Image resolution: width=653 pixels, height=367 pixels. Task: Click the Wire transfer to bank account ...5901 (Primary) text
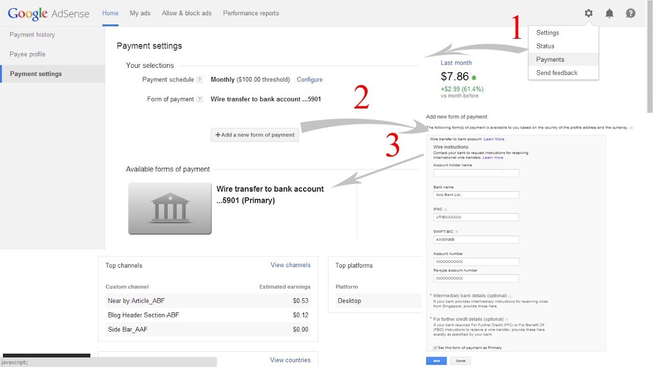point(270,195)
